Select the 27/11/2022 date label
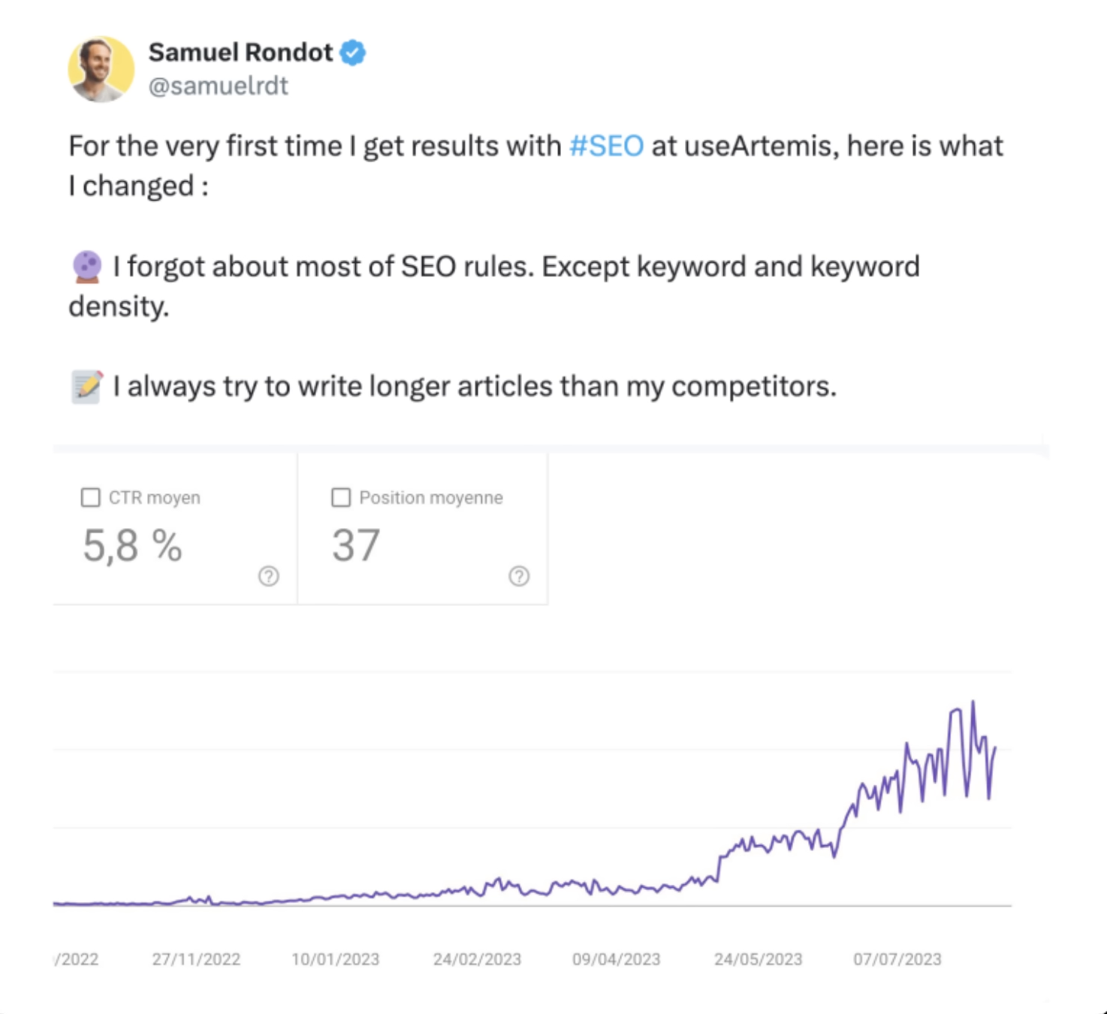Screen dimensions: 1107x1014 196,959
